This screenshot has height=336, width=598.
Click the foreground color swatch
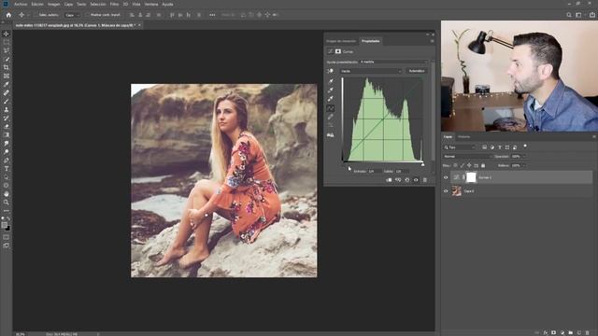[5, 225]
